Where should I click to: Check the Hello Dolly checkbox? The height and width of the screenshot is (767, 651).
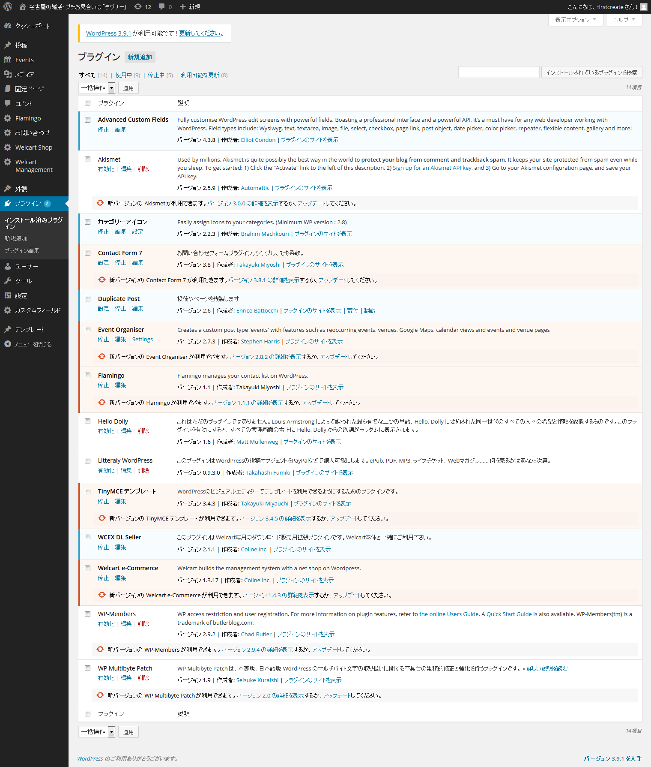click(88, 421)
